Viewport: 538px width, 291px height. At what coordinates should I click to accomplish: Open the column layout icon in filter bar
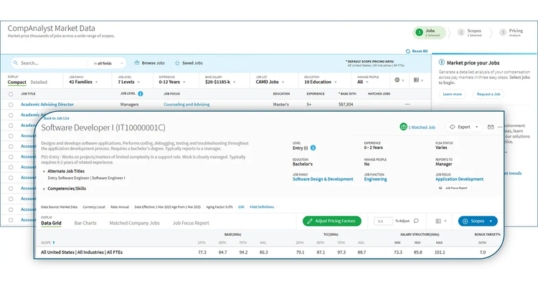pyautogui.click(x=416, y=80)
